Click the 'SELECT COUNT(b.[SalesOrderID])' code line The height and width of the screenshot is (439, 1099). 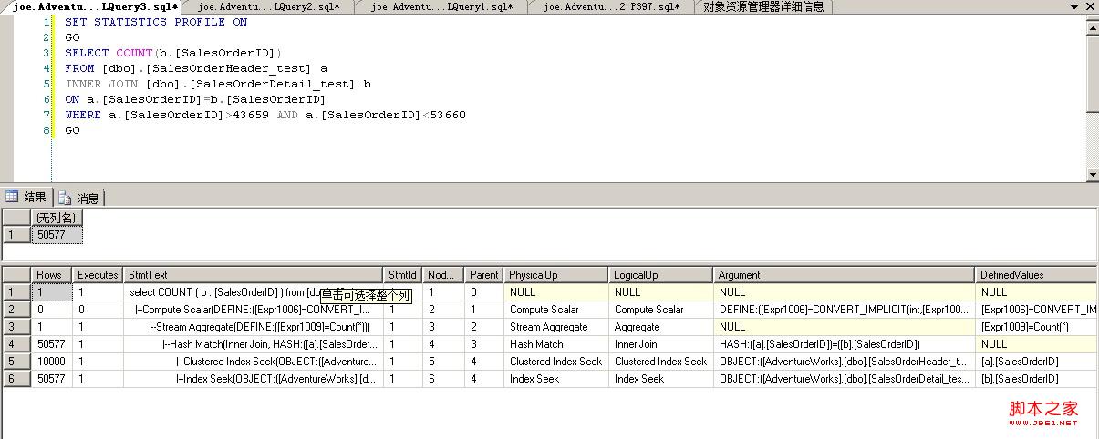point(173,53)
